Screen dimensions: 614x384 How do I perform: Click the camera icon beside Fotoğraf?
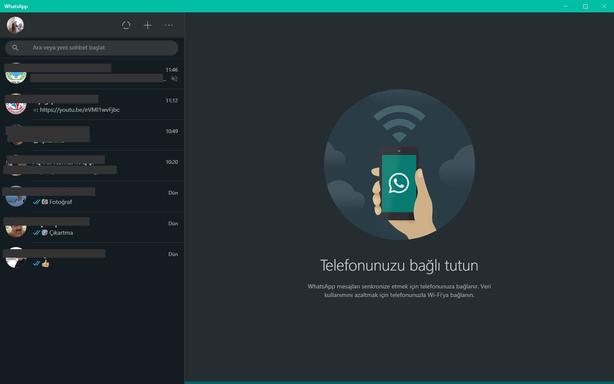tap(45, 202)
